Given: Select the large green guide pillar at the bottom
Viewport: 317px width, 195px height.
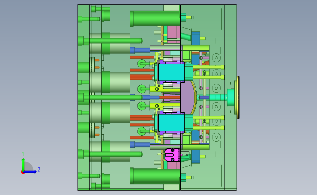Looking at the screenshot, I should [156, 176].
